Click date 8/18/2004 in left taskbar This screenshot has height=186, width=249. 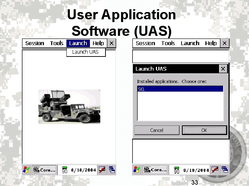84,170
